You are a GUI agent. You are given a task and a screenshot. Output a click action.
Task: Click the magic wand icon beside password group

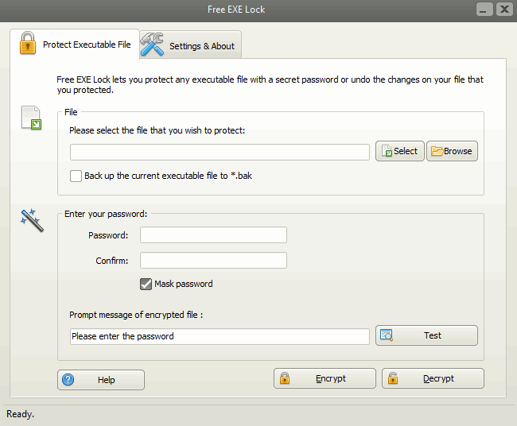click(x=32, y=220)
